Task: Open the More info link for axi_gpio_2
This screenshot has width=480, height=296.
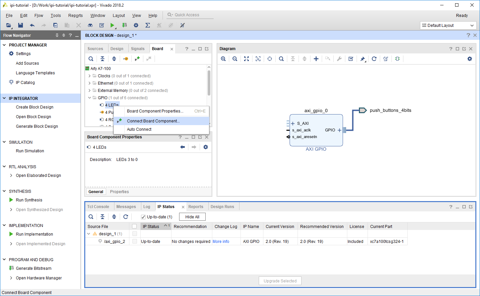Action: [221, 242]
